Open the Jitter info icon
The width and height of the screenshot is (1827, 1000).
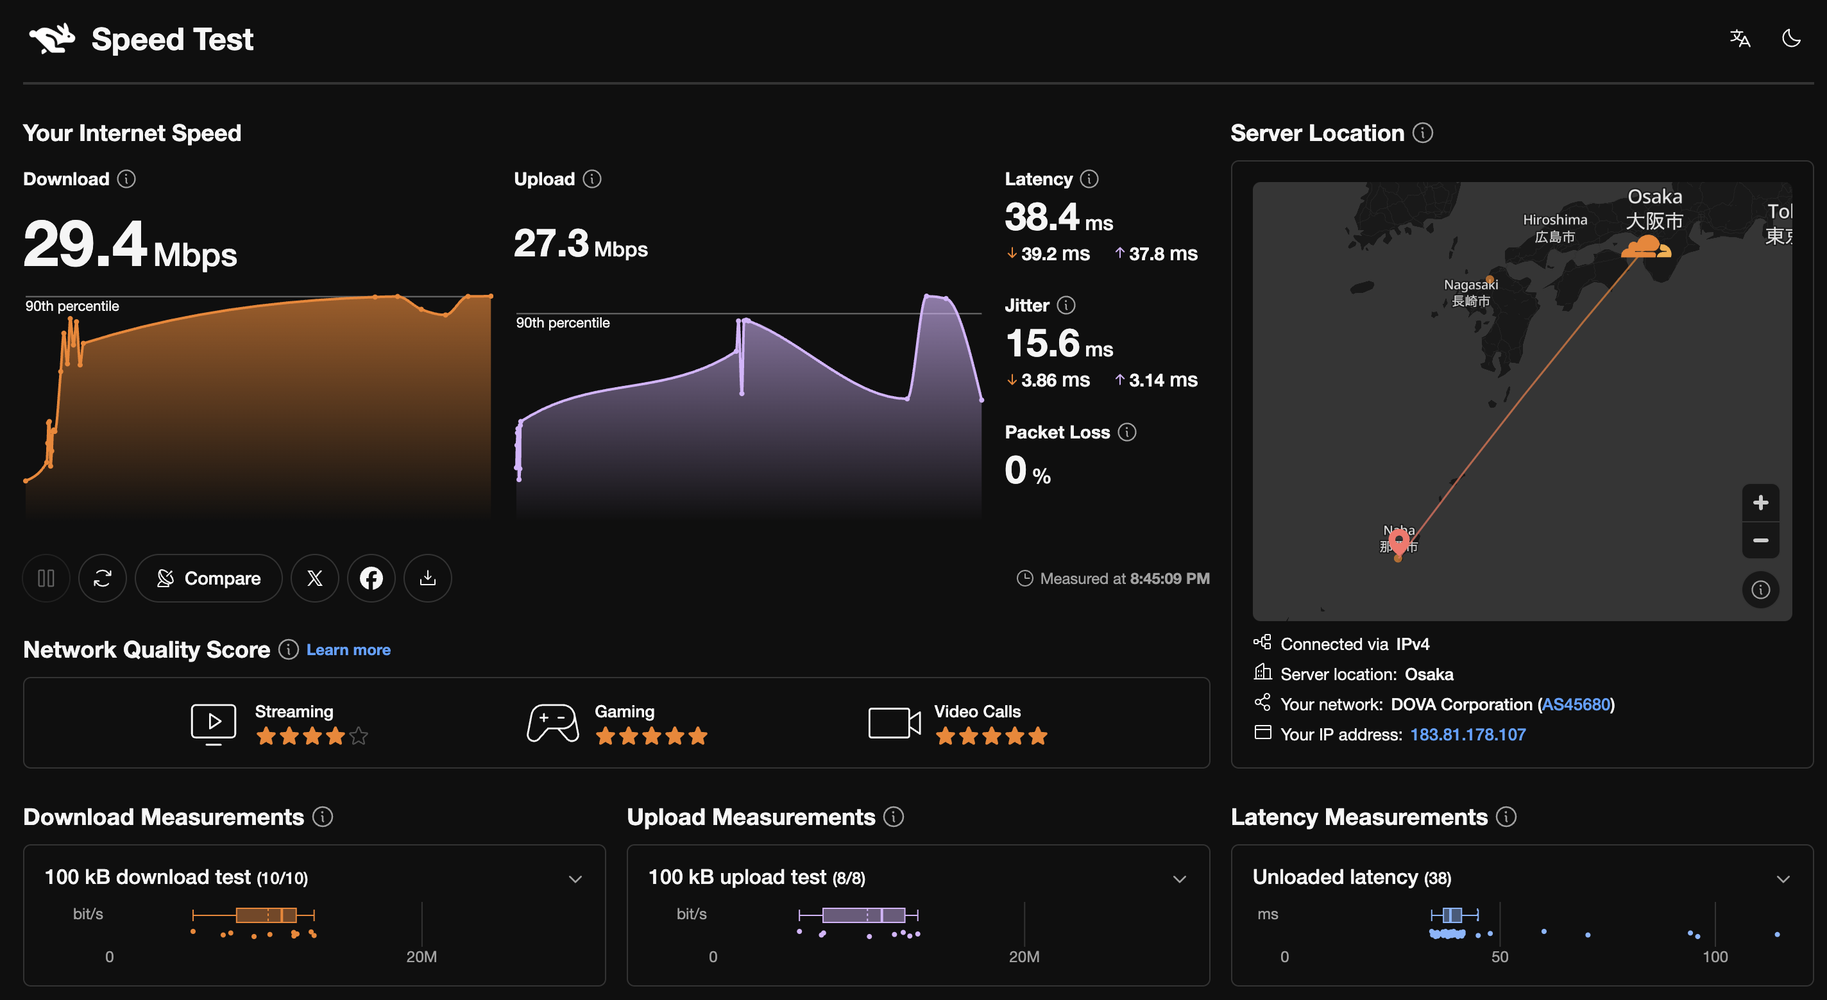coord(1066,304)
